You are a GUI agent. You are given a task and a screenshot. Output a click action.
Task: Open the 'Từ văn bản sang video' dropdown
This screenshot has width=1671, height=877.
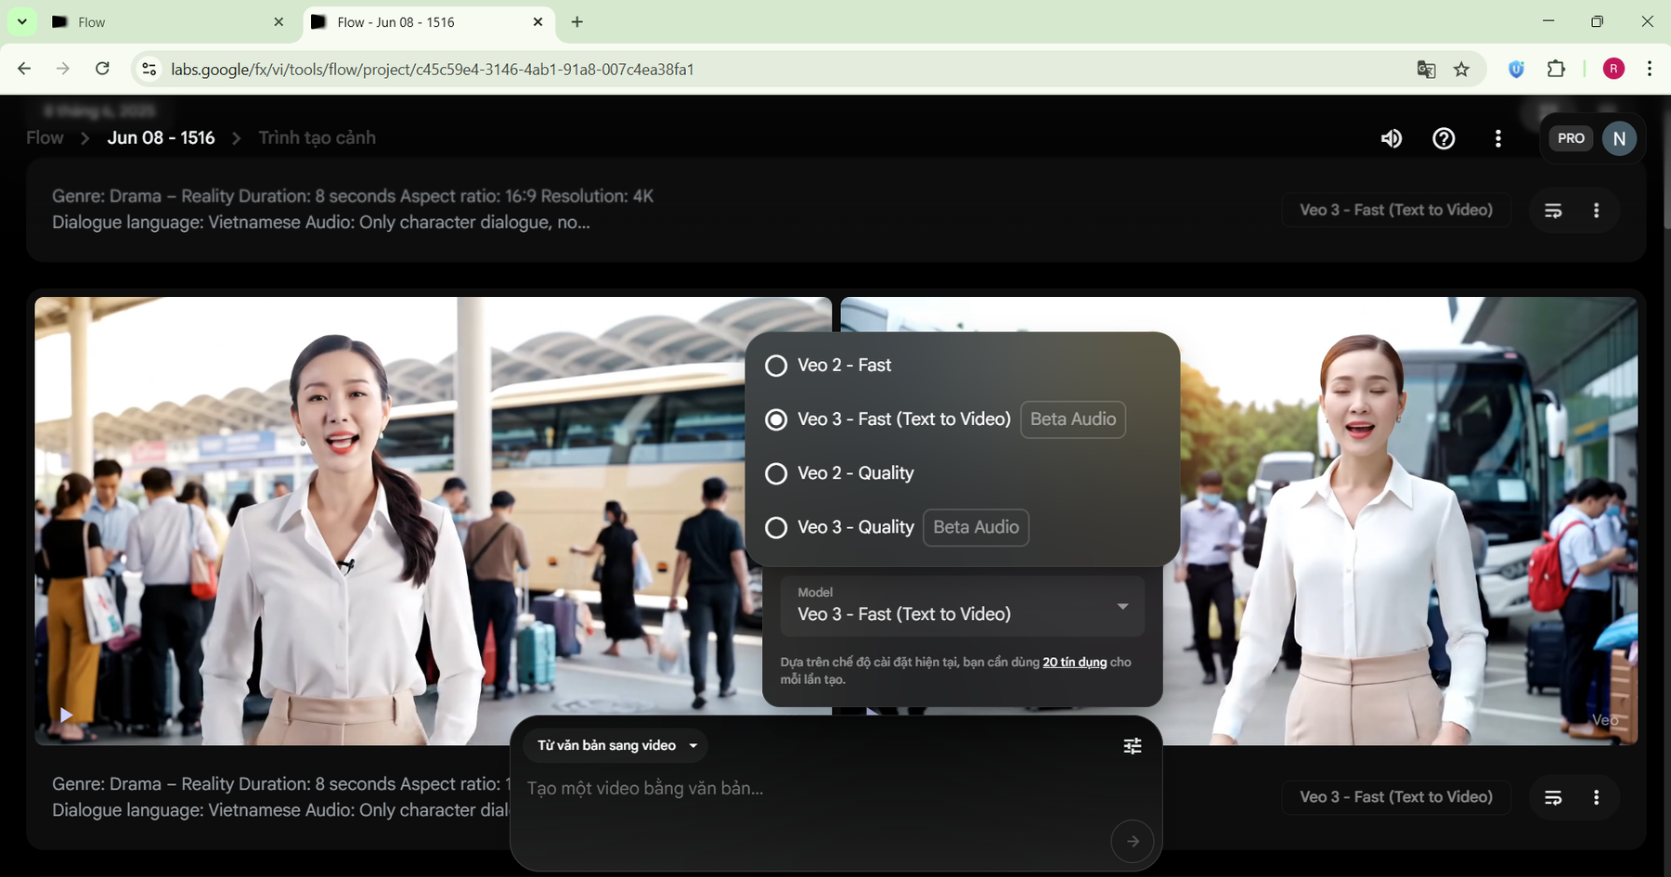pos(616,745)
